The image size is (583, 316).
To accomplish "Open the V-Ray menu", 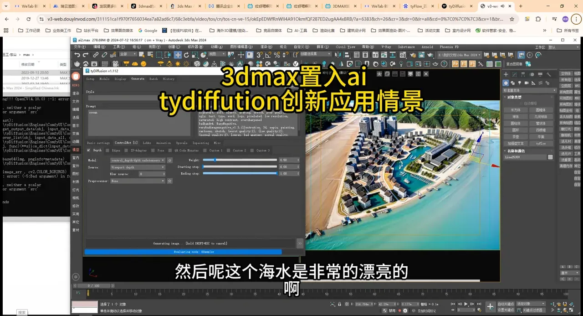I will (x=386, y=47).
